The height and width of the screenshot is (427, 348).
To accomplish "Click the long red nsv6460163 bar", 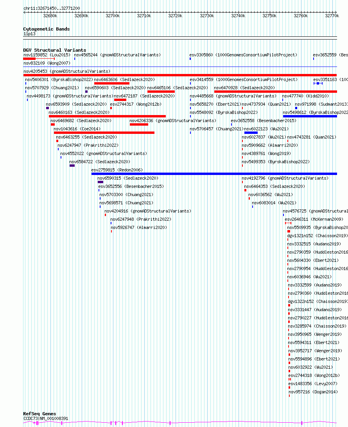I will [107, 116].
